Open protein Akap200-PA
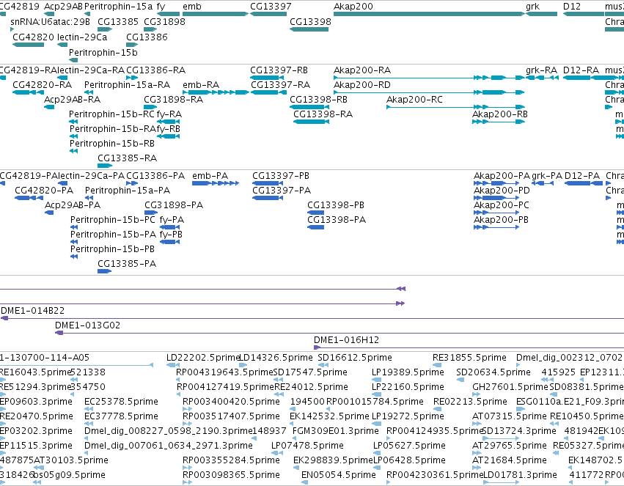This screenshot has width=624, height=486. [502, 176]
